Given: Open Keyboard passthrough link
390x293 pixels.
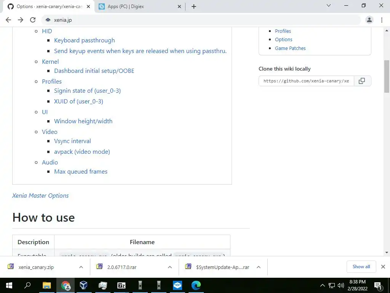Looking at the screenshot, I should pyautogui.click(x=84, y=40).
